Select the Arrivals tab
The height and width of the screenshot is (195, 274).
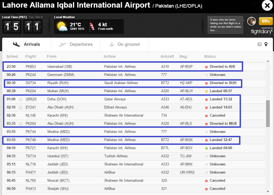click(x=27, y=44)
